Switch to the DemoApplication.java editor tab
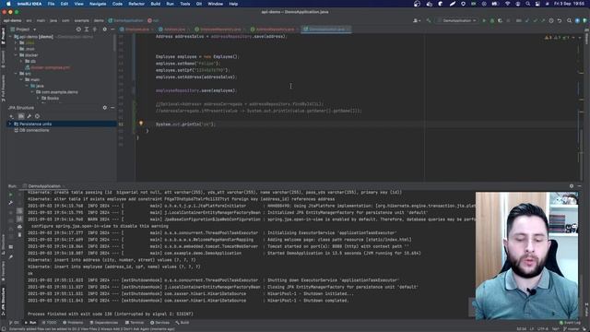This screenshot has width=590, height=332. coord(326,30)
